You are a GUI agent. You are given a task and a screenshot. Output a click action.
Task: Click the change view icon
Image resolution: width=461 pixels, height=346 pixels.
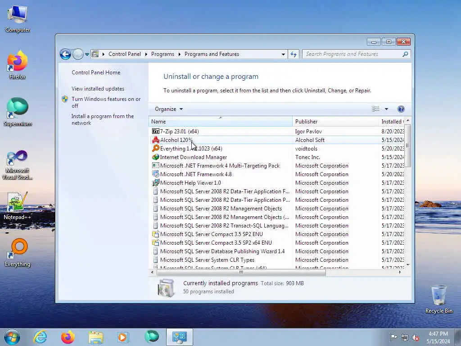click(x=376, y=109)
